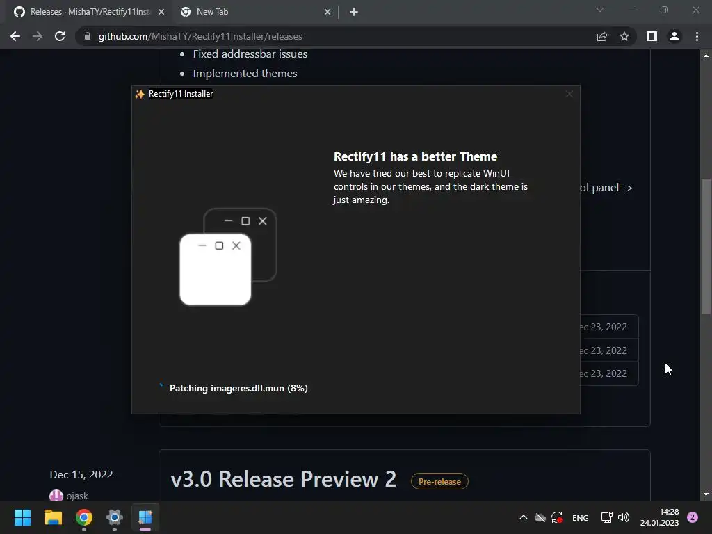Image resolution: width=712 pixels, height=534 pixels.
Task: Switch to Google Chrome on the taskbar
Action: (84, 517)
